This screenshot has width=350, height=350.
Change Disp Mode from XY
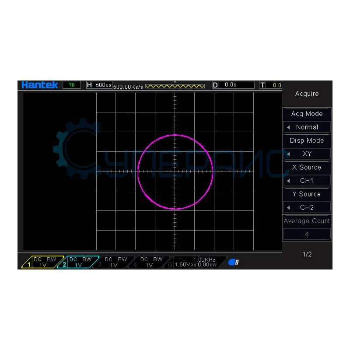[x=307, y=154]
